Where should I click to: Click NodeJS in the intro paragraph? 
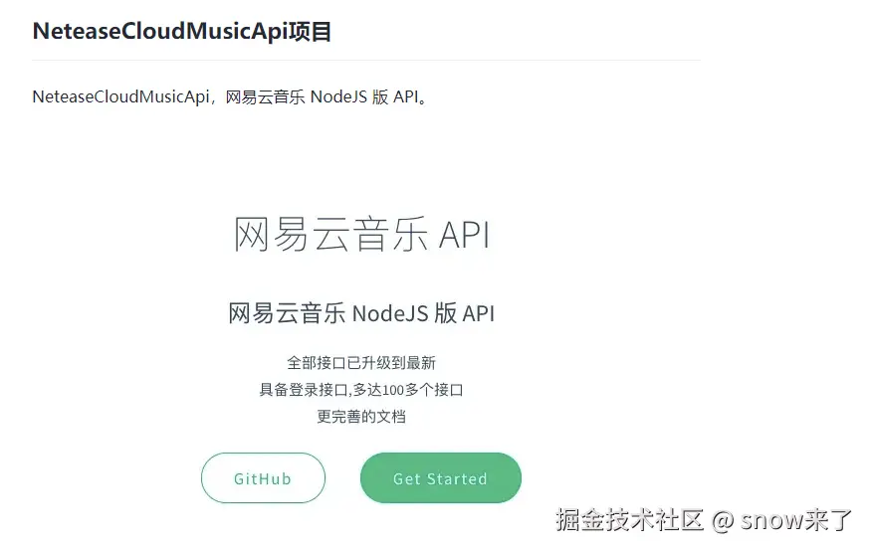coord(338,97)
